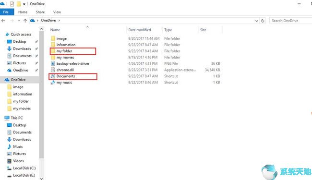The image size is (312, 180).
Task: Select the my movies folder icon in list
Action: click(x=53, y=57)
